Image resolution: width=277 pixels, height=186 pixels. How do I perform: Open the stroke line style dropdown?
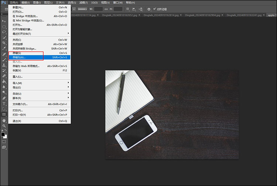point(82,9)
